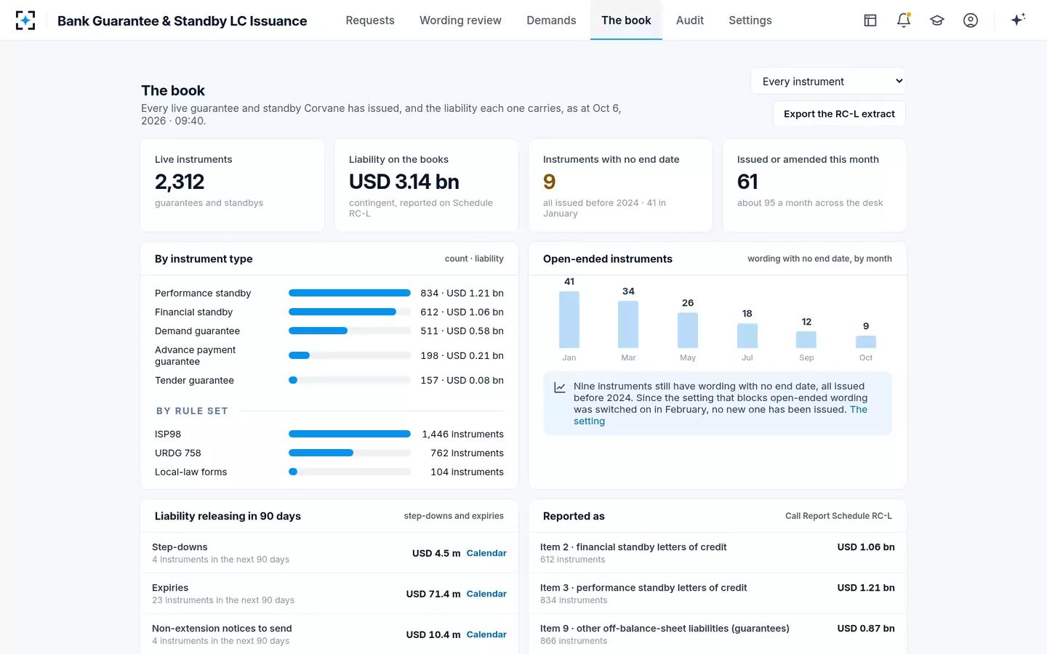Export the RC-L extract

[x=839, y=114]
